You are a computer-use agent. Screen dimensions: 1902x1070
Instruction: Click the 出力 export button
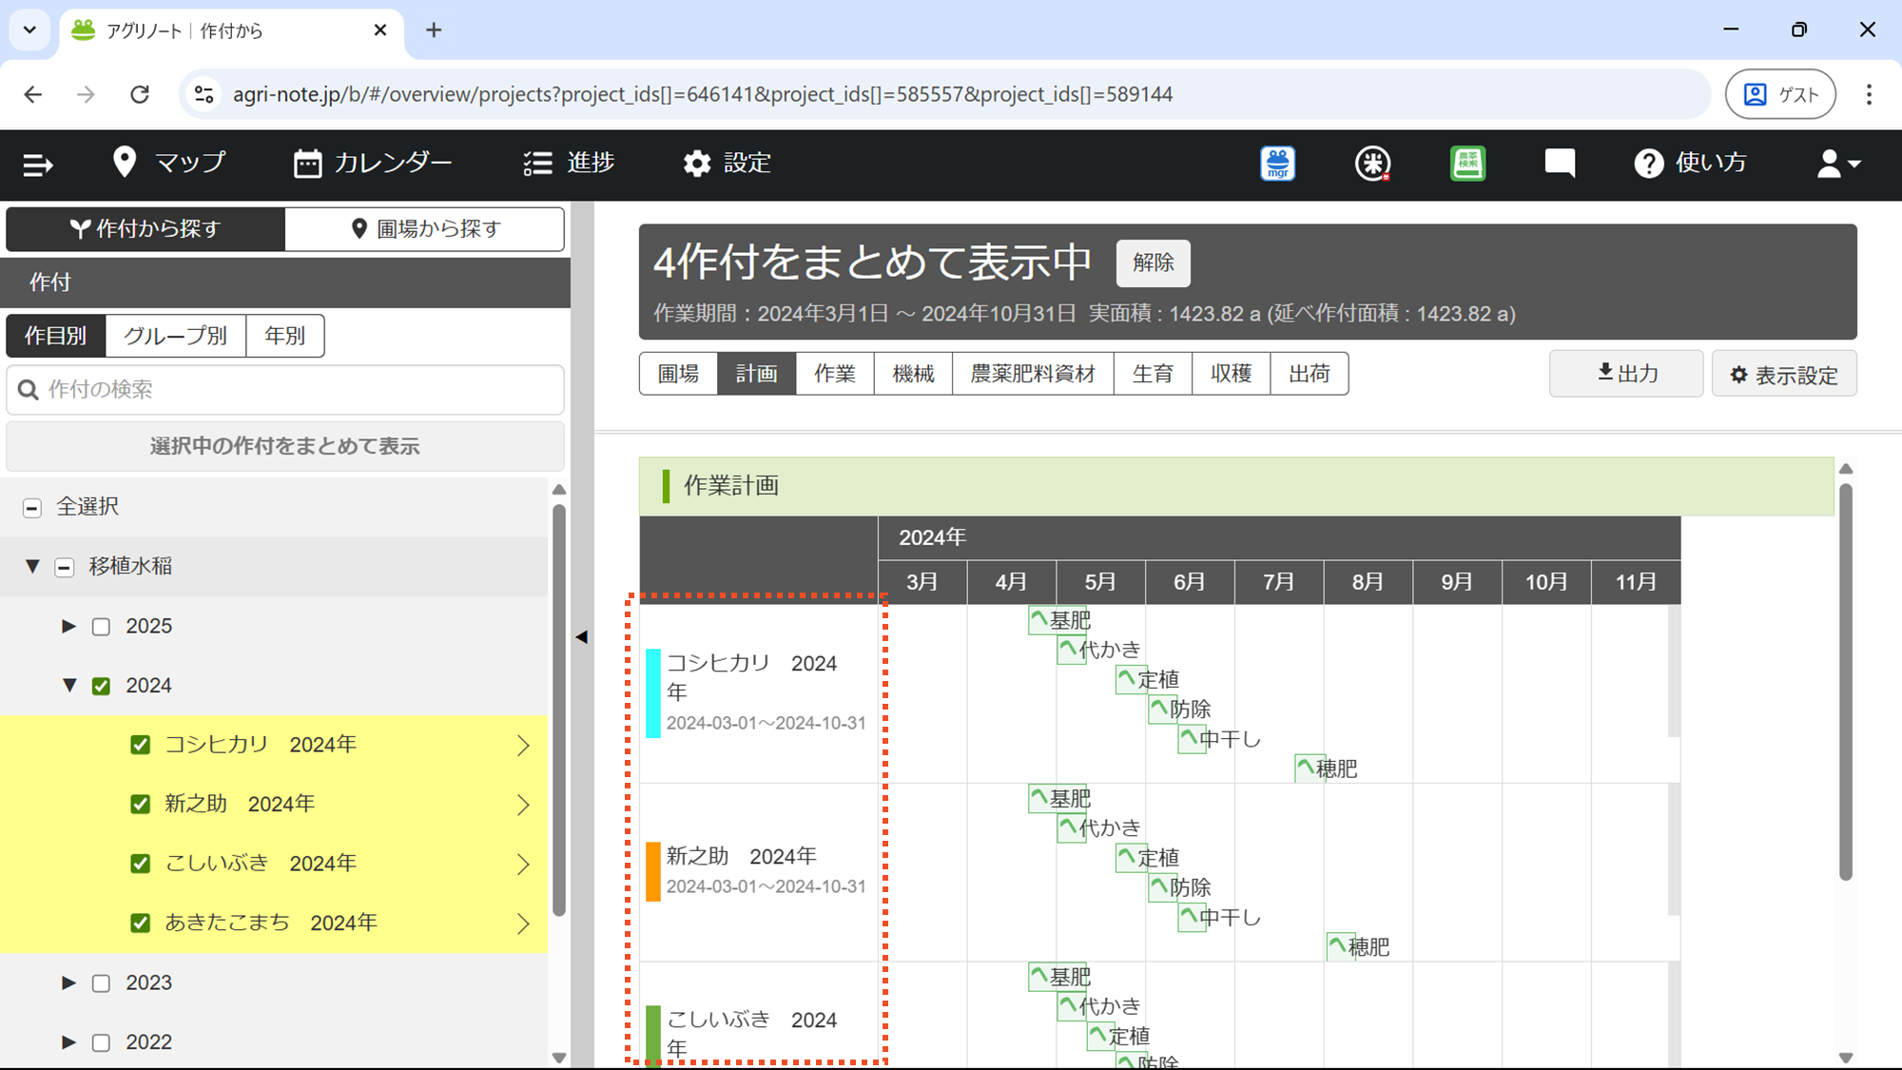(x=1626, y=374)
